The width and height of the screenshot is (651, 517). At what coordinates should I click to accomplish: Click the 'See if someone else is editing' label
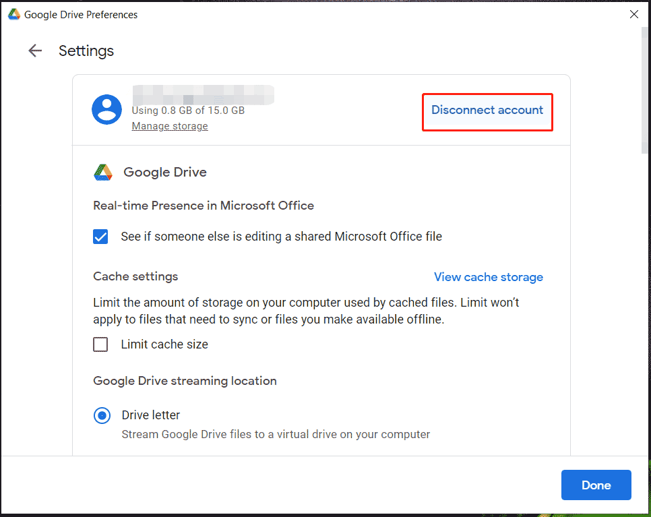click(281, 237)
